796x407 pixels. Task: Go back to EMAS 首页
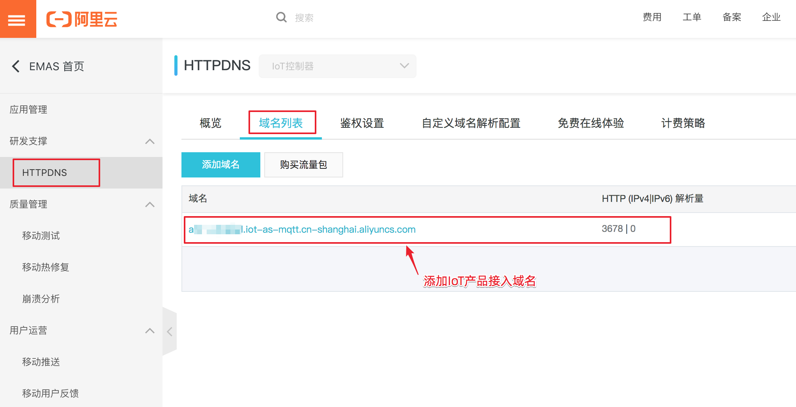(x=57, y=66)
